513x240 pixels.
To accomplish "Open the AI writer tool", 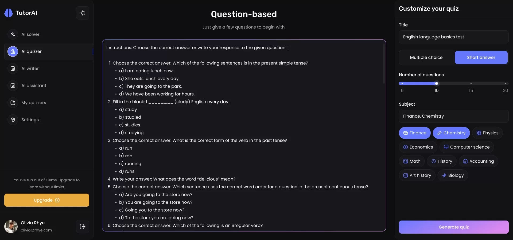I will click(x=30, y=69).
